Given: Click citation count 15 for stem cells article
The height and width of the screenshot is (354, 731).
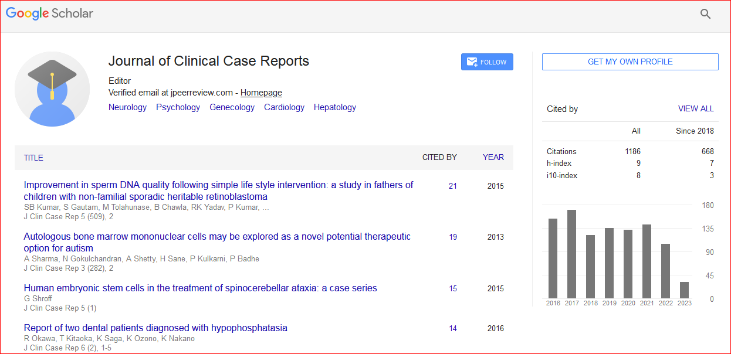Looking at the screenshot, I should pos(452,289).
